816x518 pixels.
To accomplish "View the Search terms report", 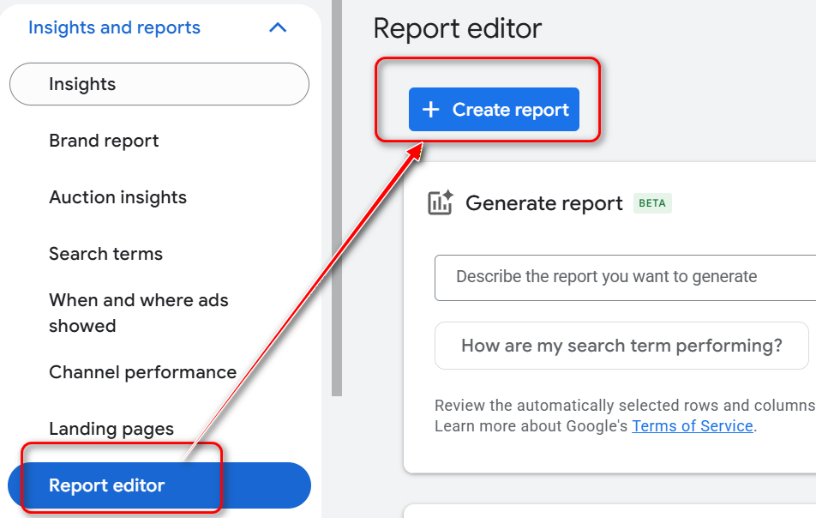I will click(x=105, y=254).
